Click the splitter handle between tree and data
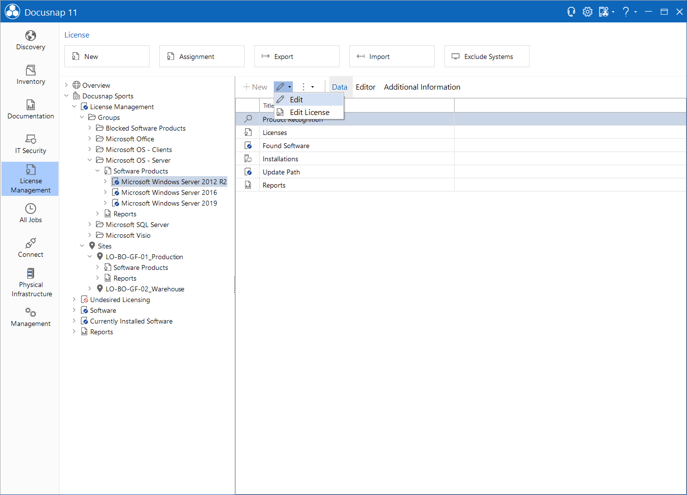The width and height of the screenshot is (687, 495). pos(235,285)
